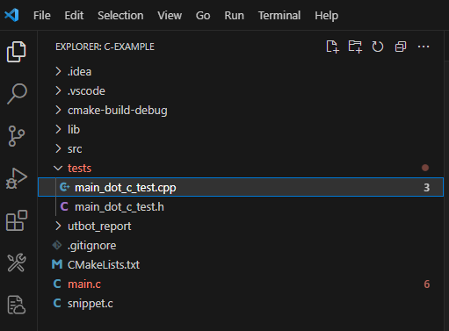This screenshot has height=331, width=449.
Task: Open the Extensions view icon
Action: click(x=17, y=220)
